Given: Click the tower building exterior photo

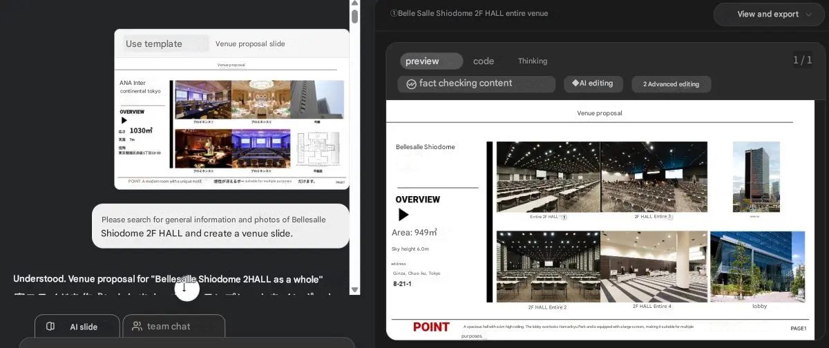Looking at the screenshot, I should [756, 177].
